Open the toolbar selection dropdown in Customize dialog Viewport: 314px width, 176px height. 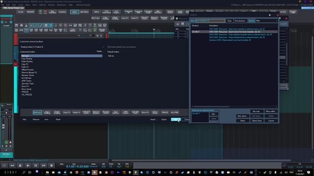point(62,47)
